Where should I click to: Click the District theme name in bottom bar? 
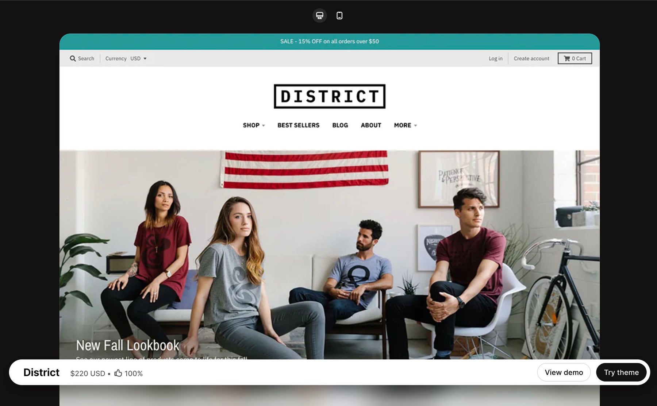point(41,372)
